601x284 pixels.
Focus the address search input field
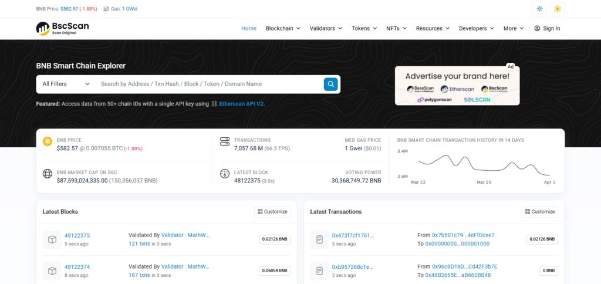tap(210, 84)
